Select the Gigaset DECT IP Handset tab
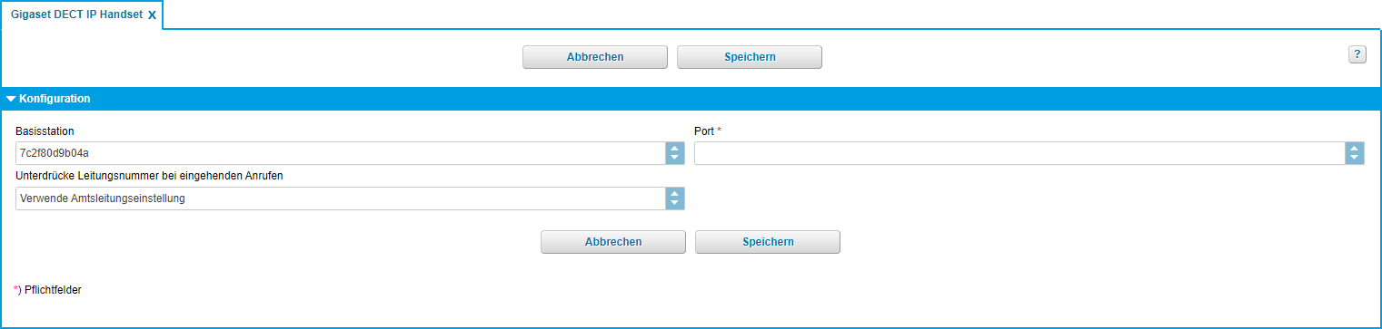Screen dimensions: 1382x329 pyautogui.click(x=76, y=15)
